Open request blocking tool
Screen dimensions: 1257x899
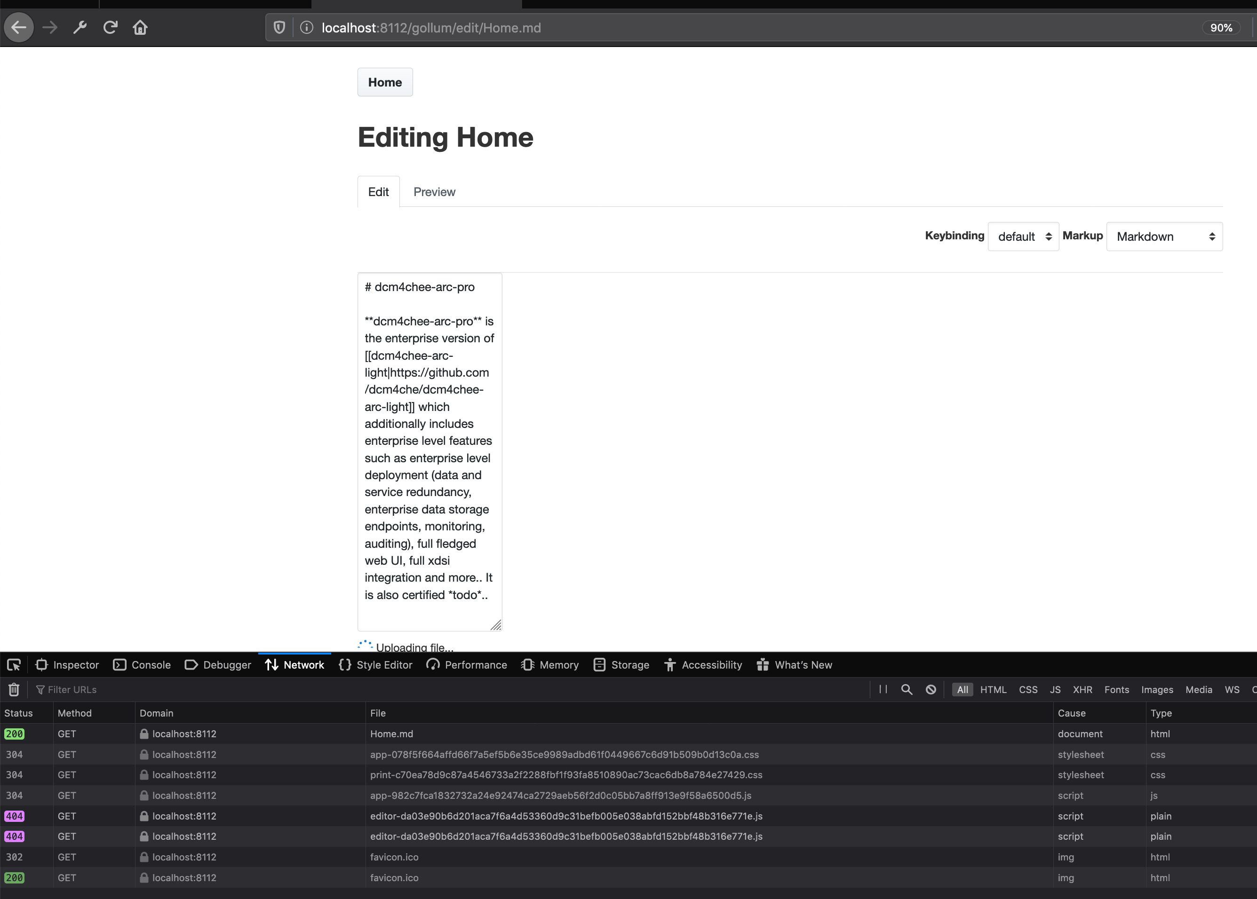(931, 689)
